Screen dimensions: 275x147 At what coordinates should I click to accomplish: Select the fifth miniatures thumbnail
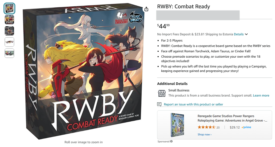(x=9, y=53)
